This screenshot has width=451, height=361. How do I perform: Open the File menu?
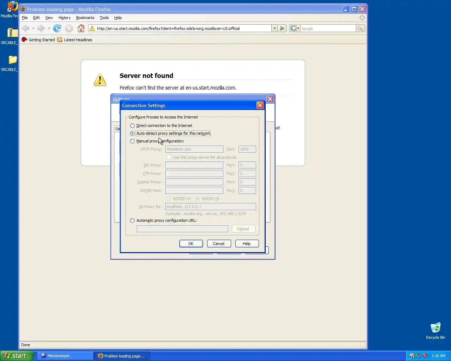[25, 18]
